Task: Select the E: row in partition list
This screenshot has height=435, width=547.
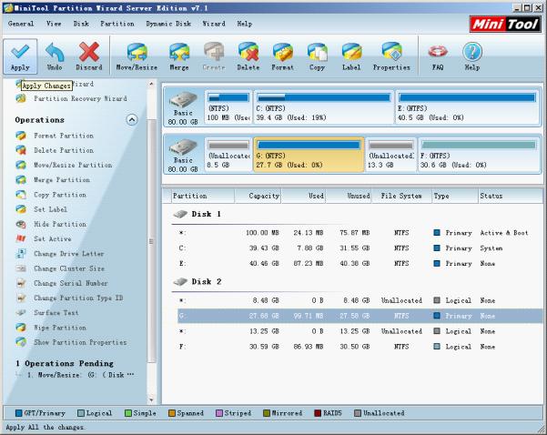Action: click(360, 264)
